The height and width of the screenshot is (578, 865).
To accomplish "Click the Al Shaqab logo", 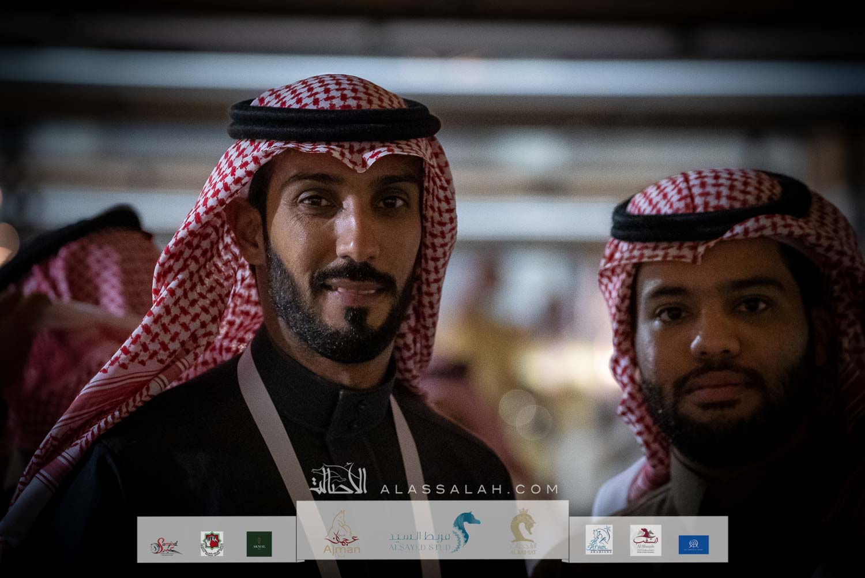I will point(645,541).
